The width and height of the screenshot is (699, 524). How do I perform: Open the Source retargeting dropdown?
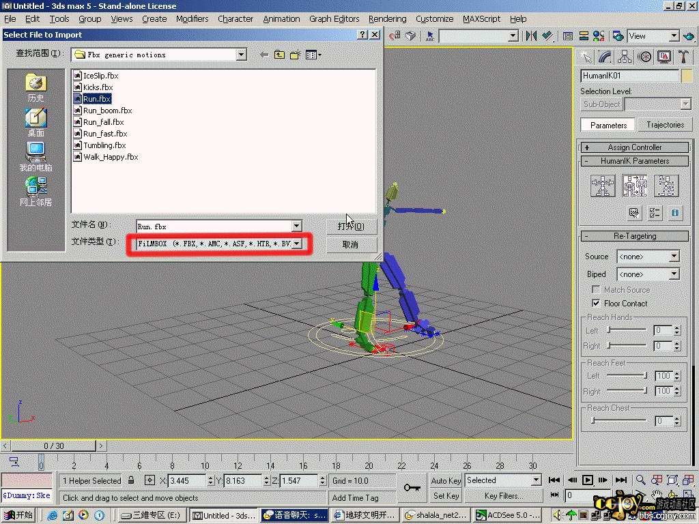pos(674,257)
